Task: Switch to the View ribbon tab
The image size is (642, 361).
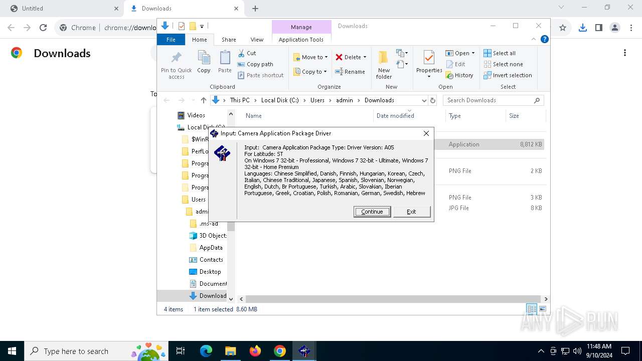Action: pyautogui.click(x=257, y=40)
